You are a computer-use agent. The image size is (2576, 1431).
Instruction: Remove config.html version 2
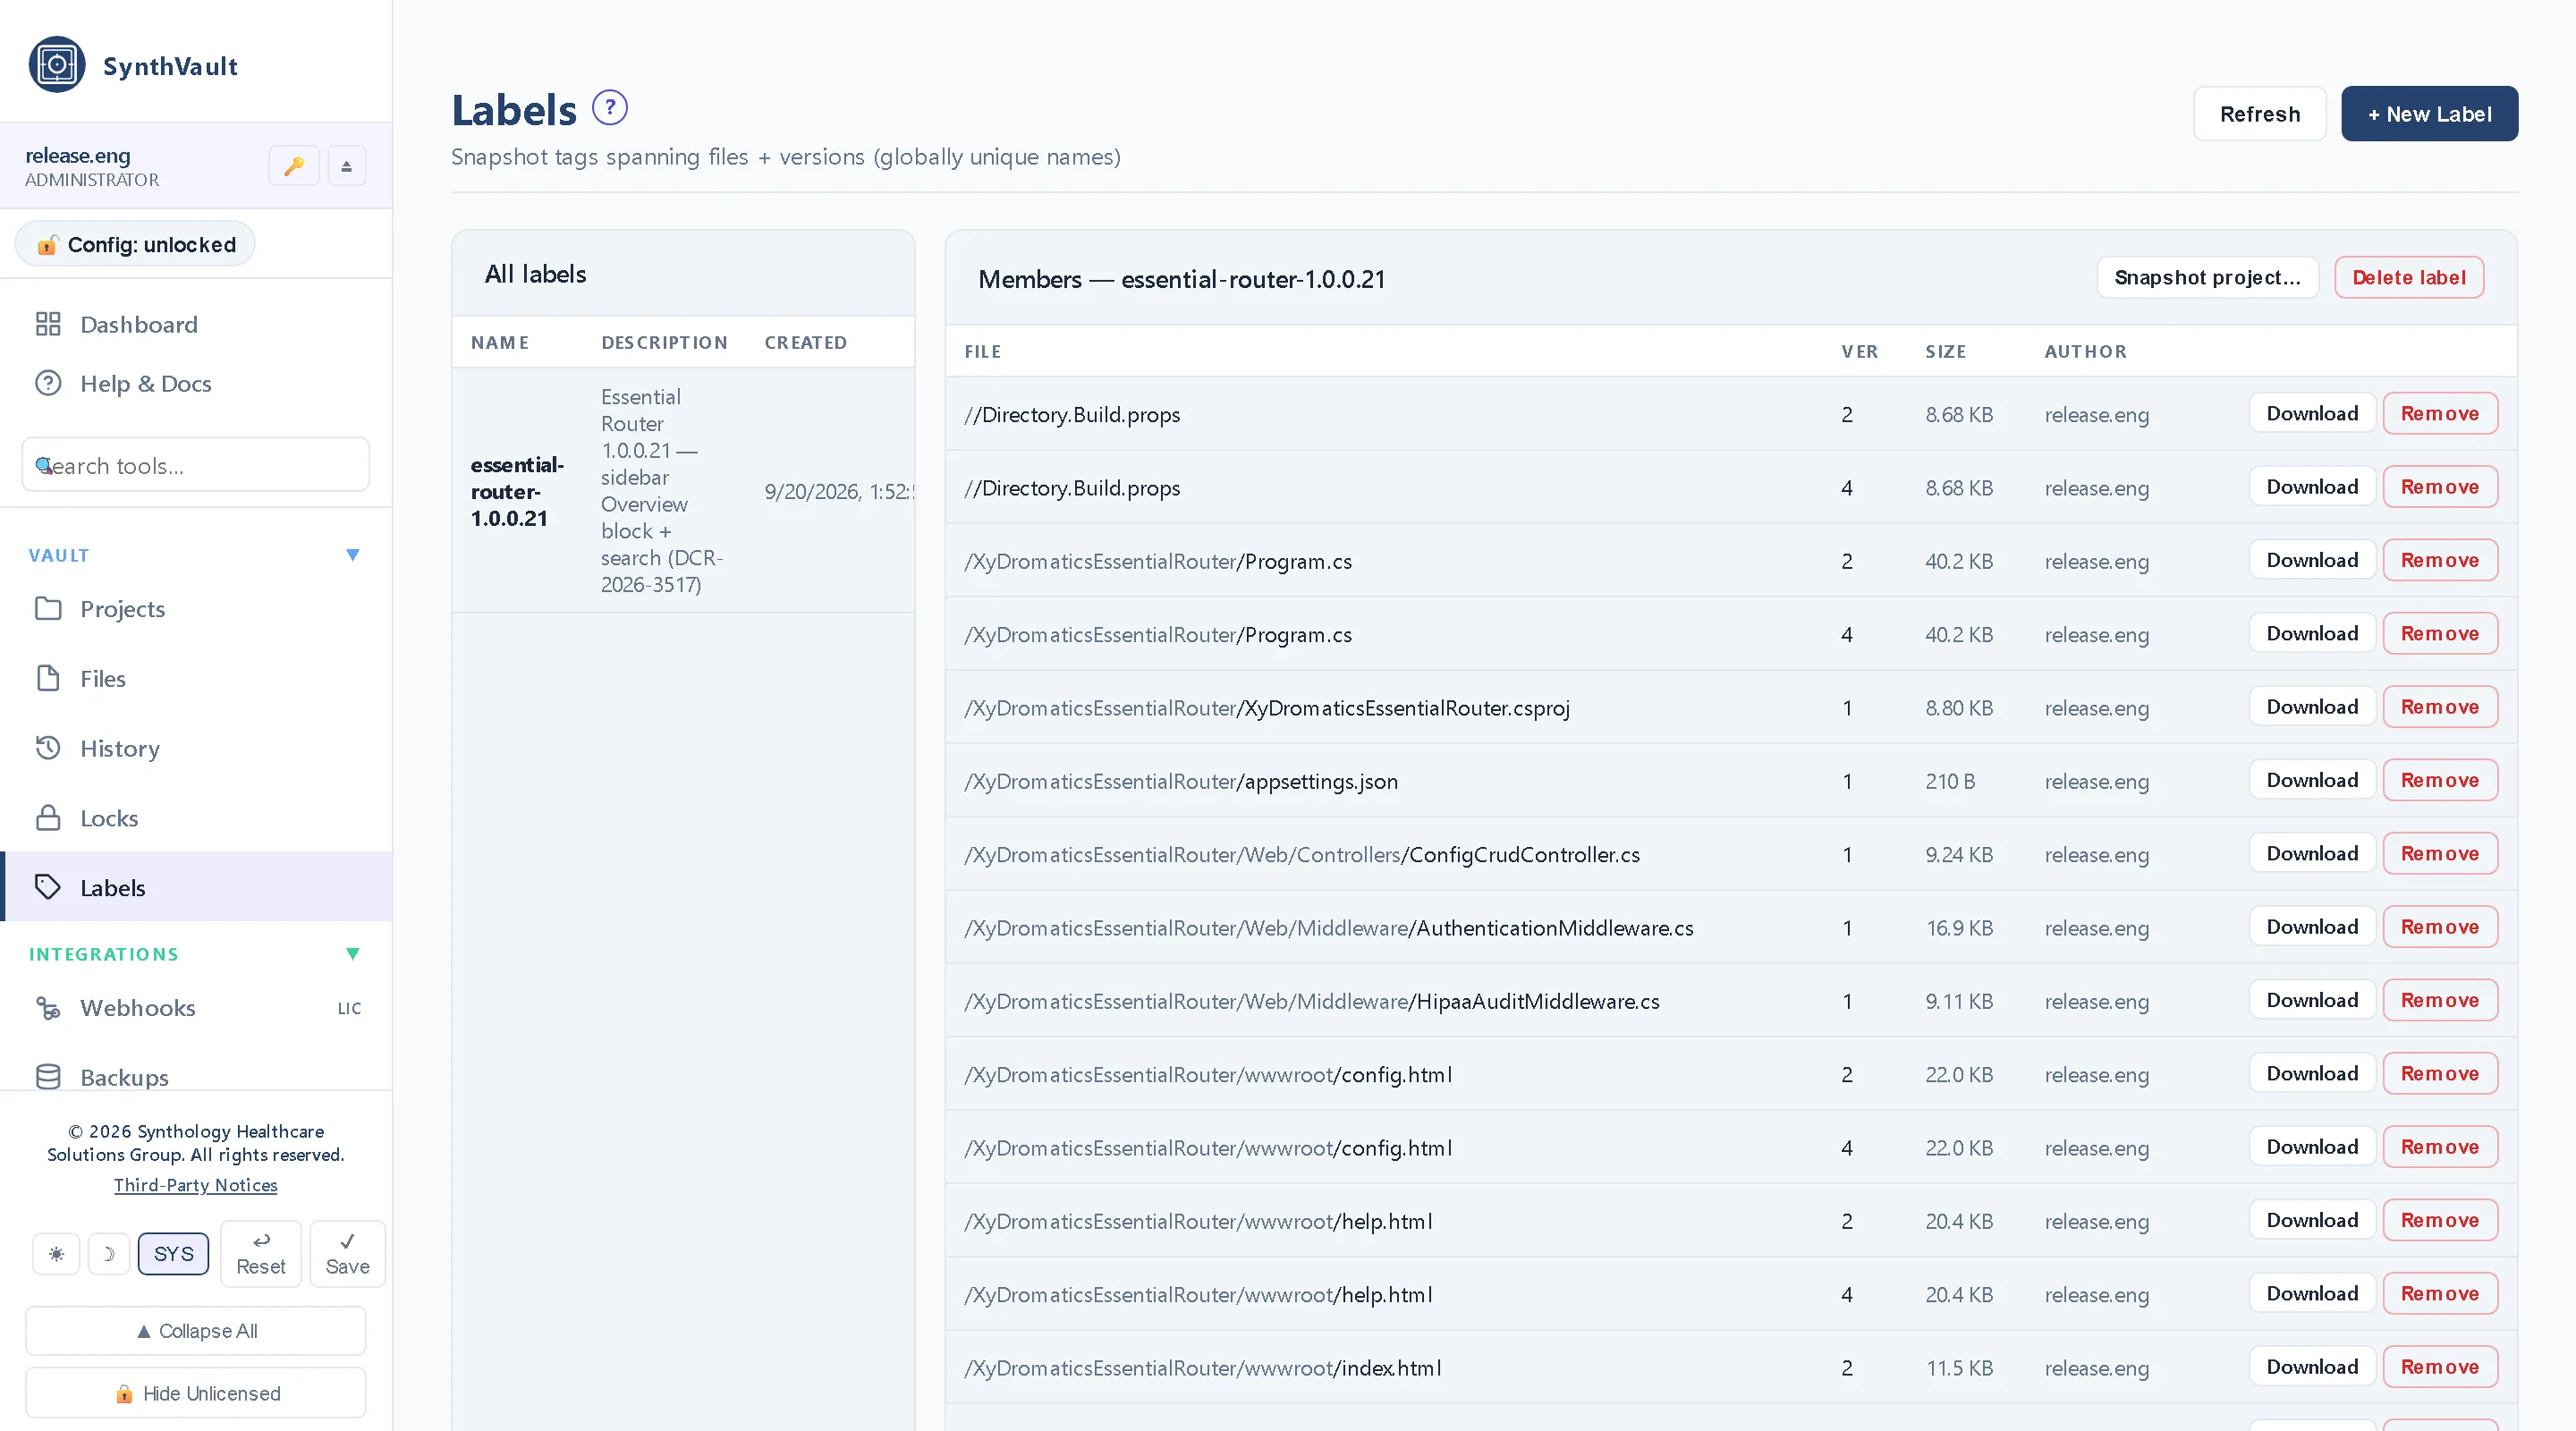pyautogui.click(x=2440, y=1074)
